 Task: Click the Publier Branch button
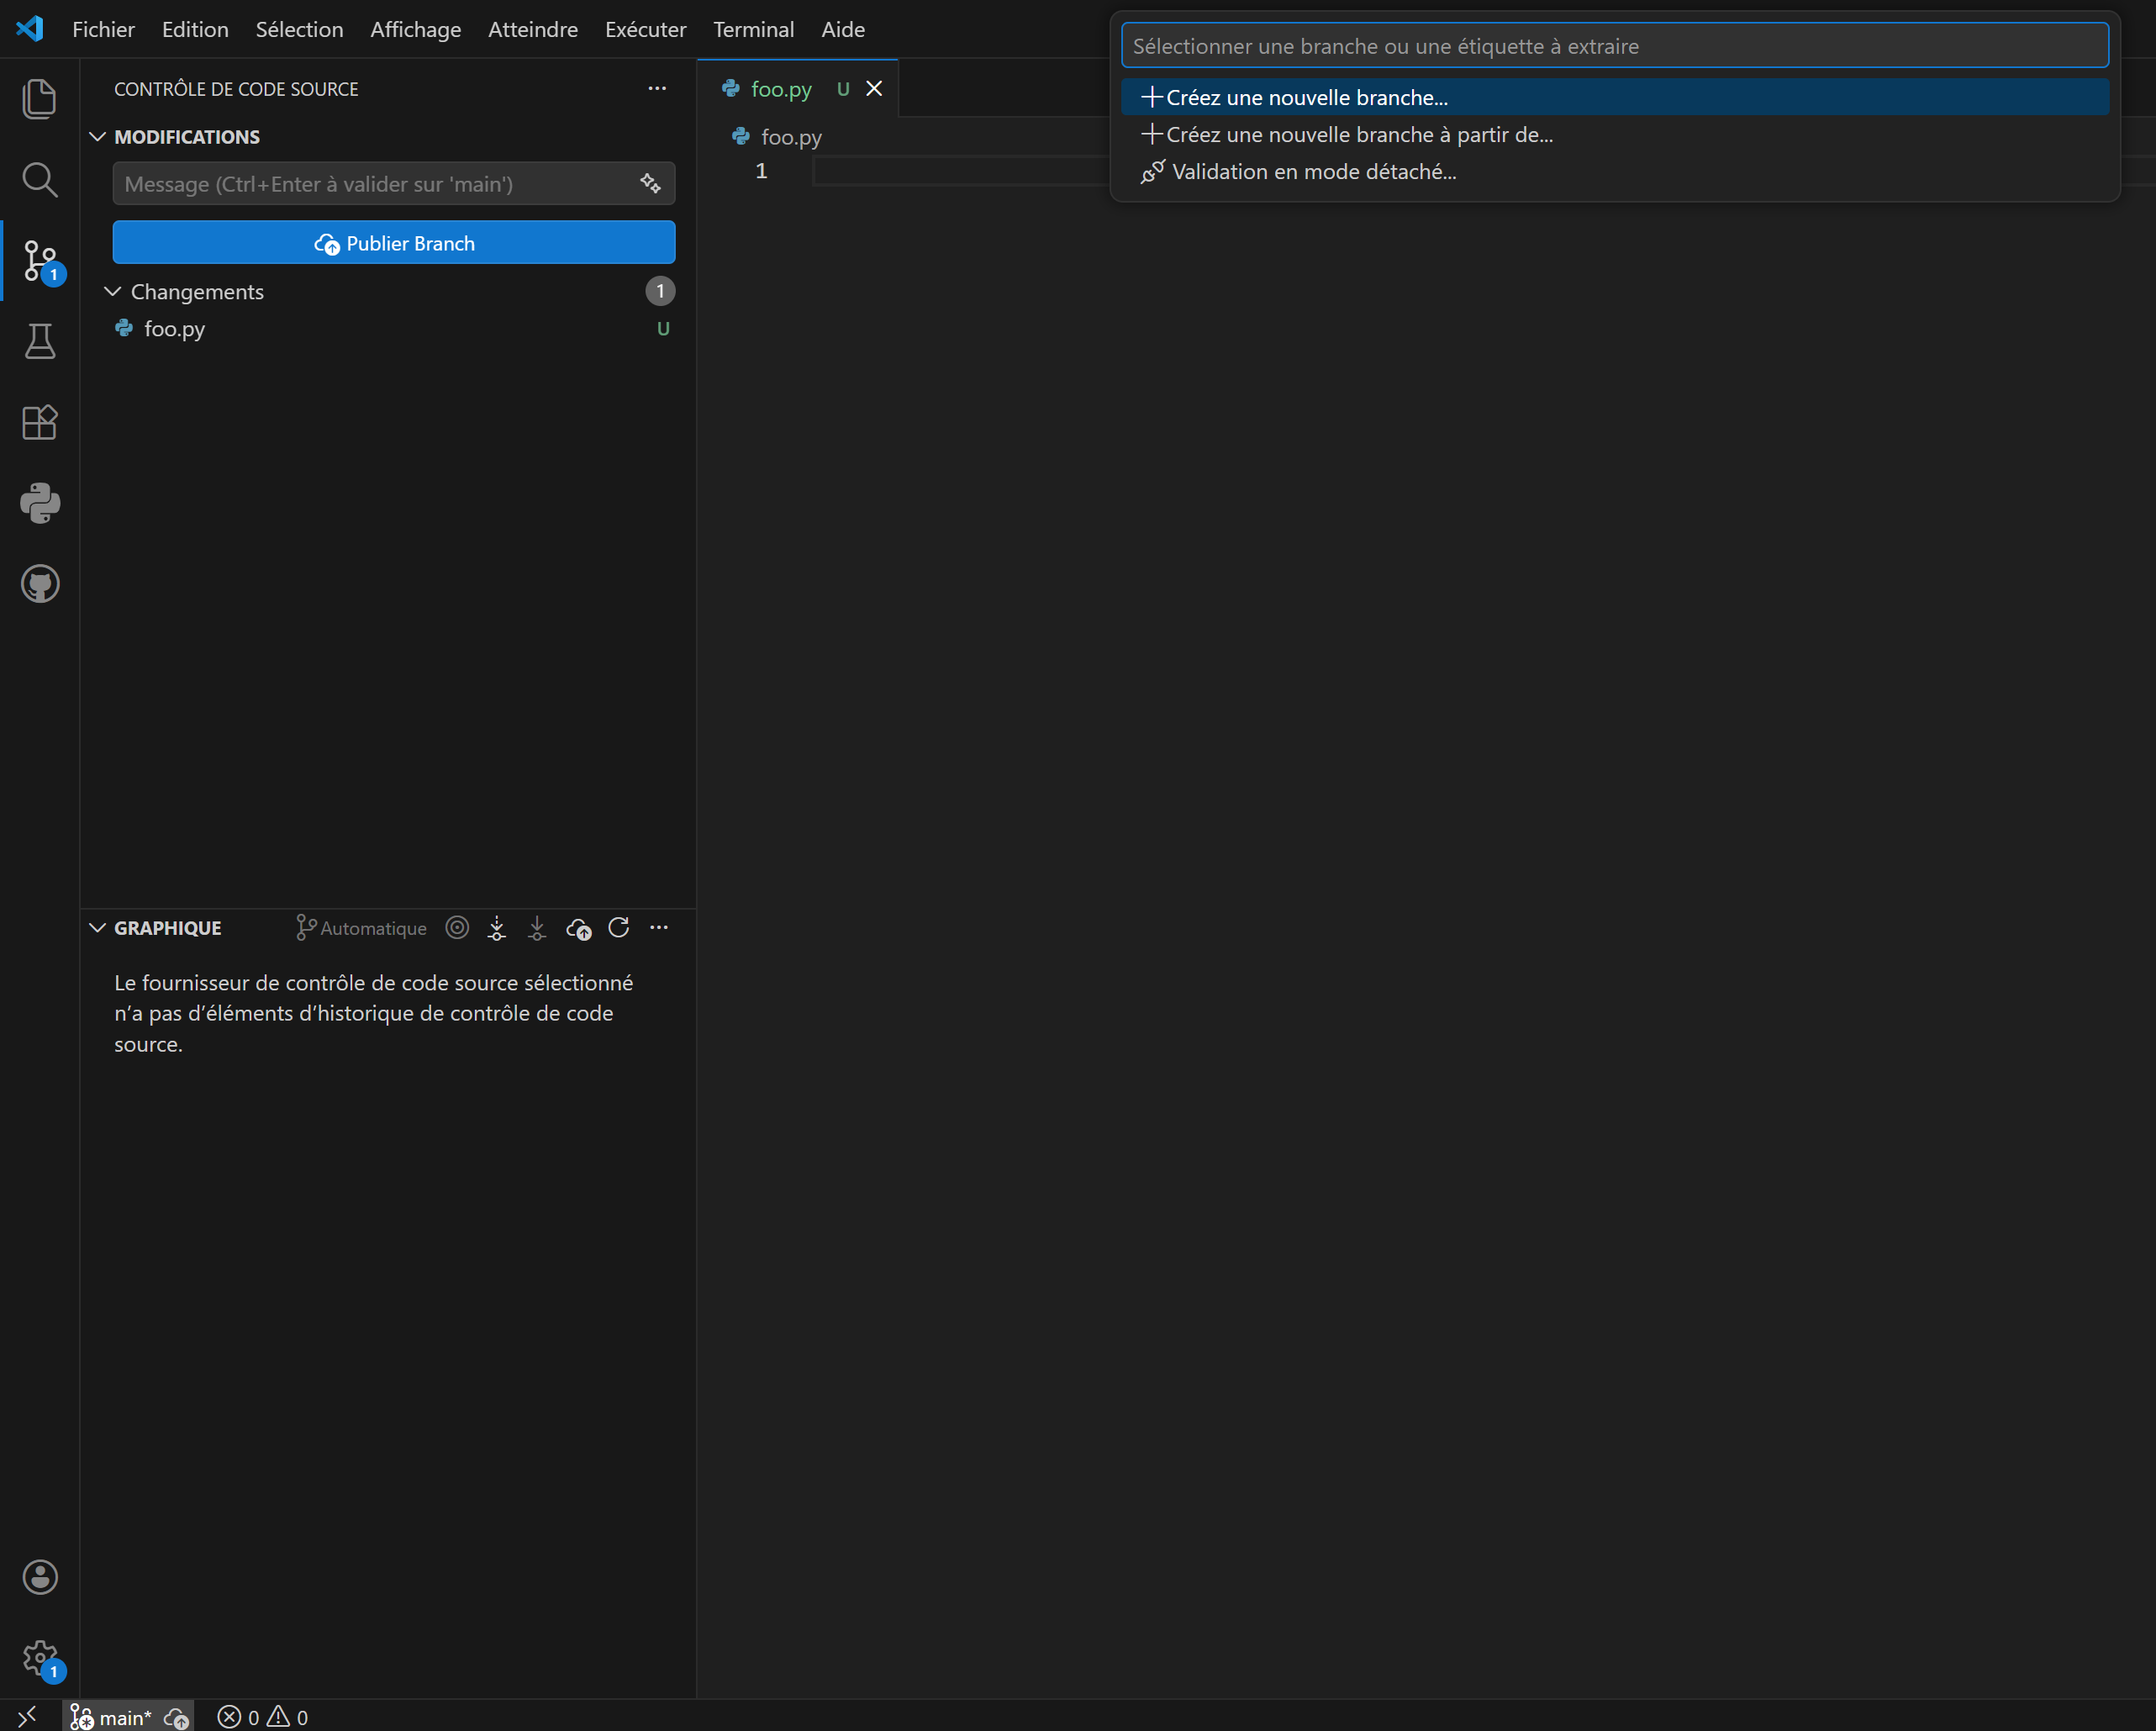[x=393, y=242]
